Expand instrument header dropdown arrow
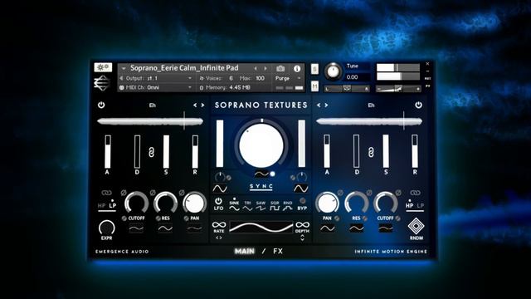 pyautogui.click(x=124, y=68)
